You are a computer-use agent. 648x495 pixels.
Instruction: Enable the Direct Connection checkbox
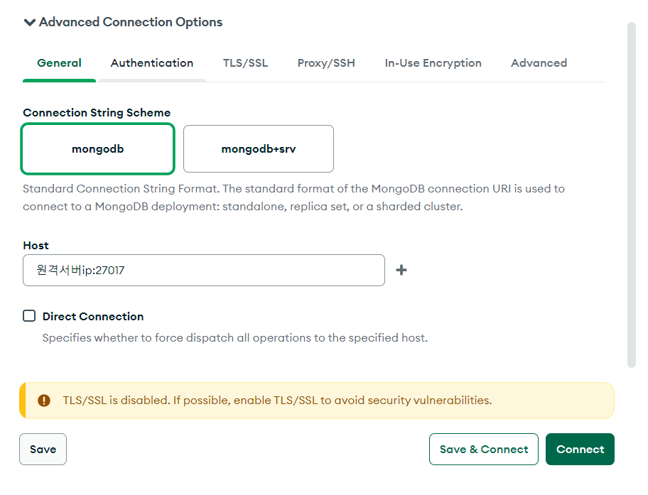click(x=29, y=316)
